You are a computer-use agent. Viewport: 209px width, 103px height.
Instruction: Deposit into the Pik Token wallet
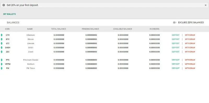[x=176, y=68]
